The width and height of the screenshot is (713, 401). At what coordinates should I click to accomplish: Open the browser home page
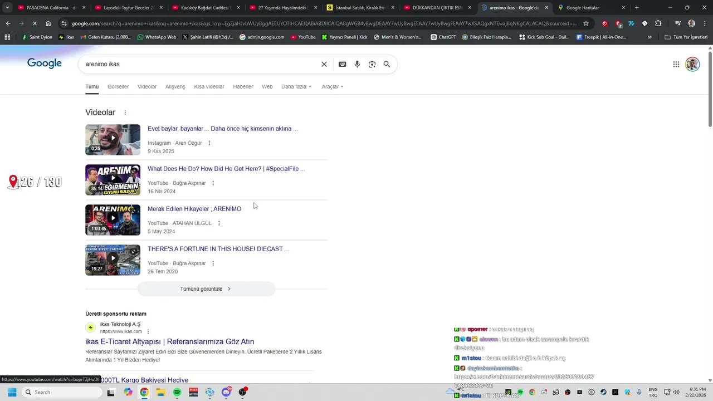tap(48, 23)
